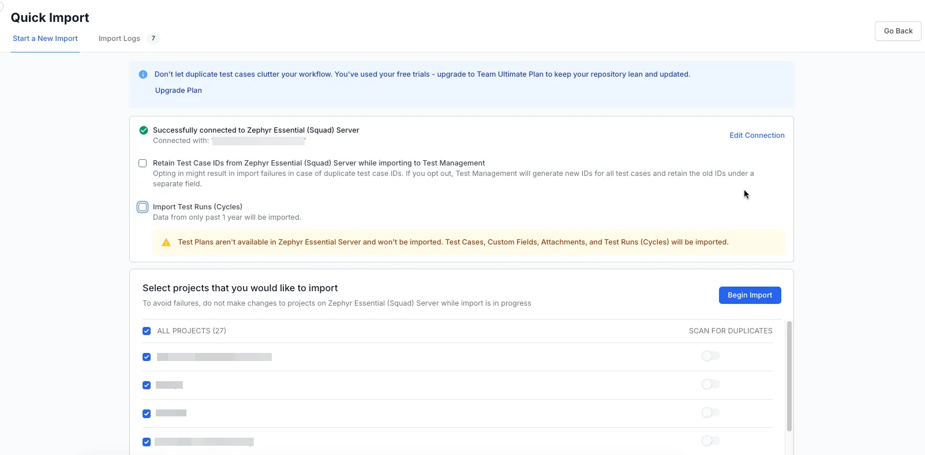Viewport: 925px width, 455px height.
Task: Click the ALL PROJECTS (27) label
Action: [x=192, y=331]
